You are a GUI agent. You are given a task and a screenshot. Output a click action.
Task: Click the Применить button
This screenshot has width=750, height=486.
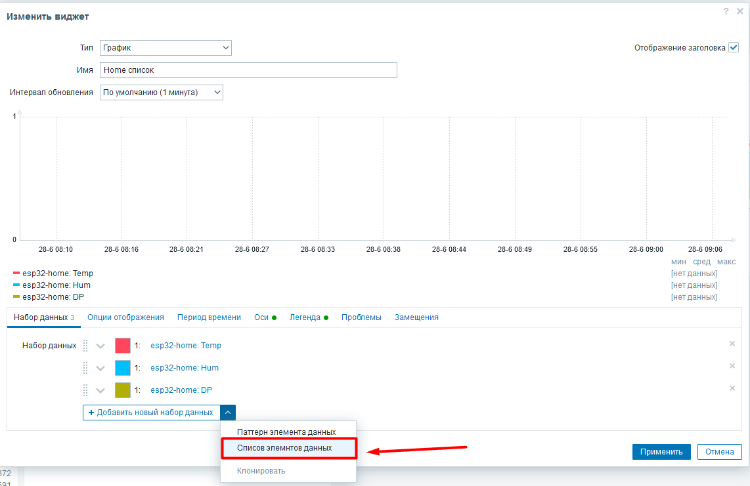click(x=661, y=452)
